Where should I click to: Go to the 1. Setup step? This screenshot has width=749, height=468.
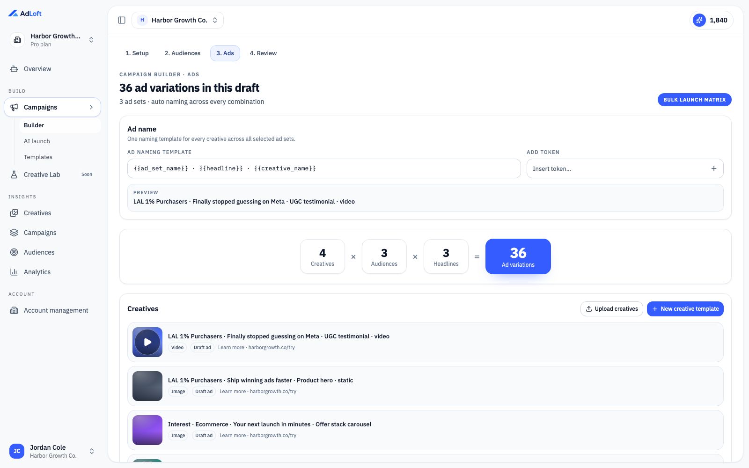click(x=137, y=53)
